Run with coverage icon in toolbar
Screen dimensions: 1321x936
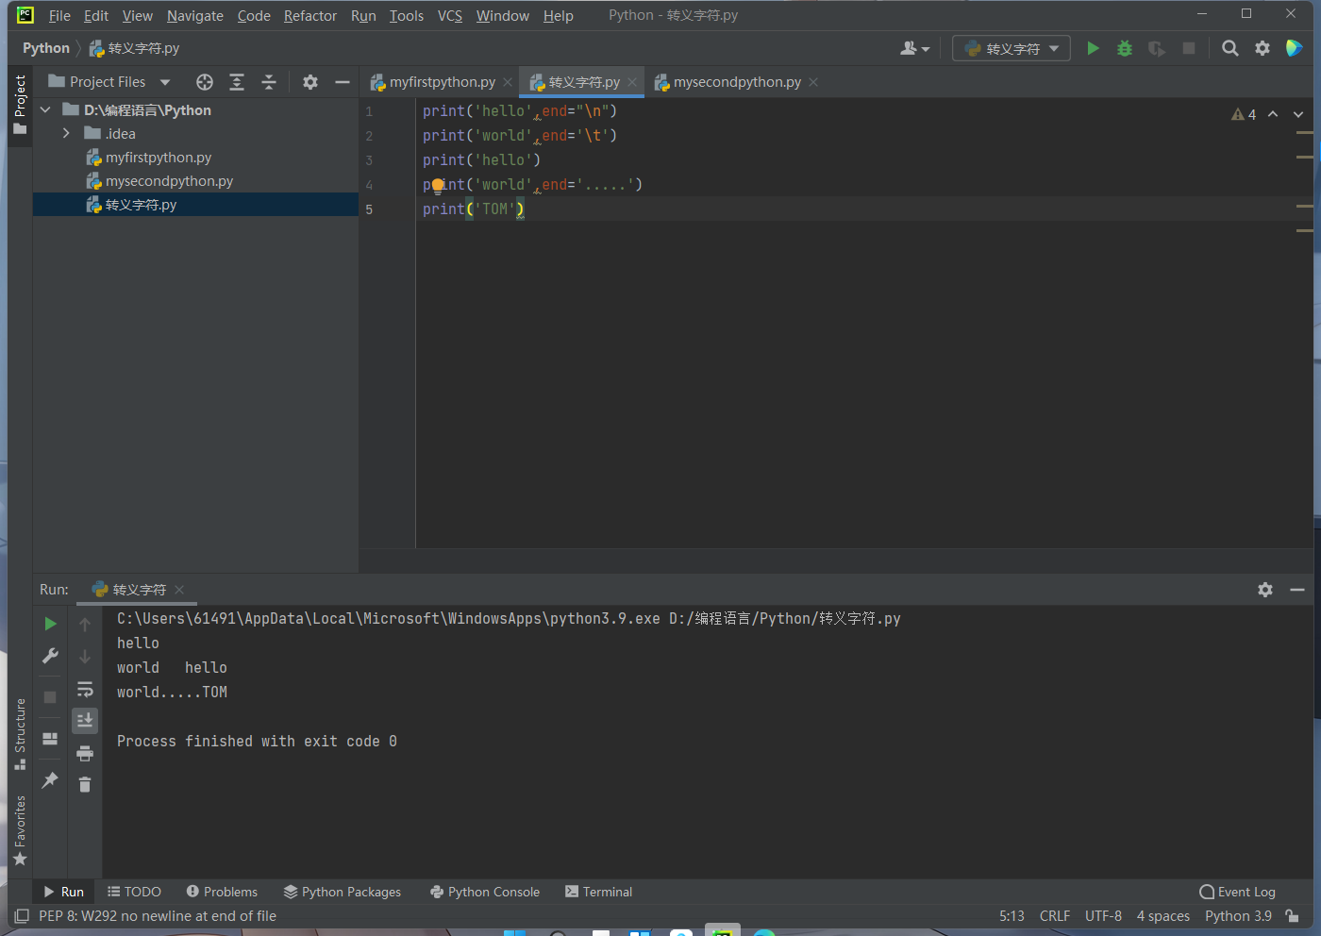click(1157, 48)
